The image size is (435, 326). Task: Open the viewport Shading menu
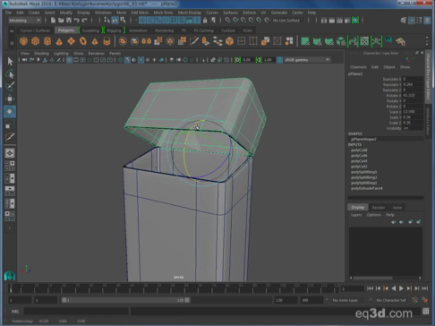pos(41,54)
